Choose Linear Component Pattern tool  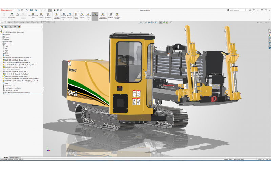point(33,15)
